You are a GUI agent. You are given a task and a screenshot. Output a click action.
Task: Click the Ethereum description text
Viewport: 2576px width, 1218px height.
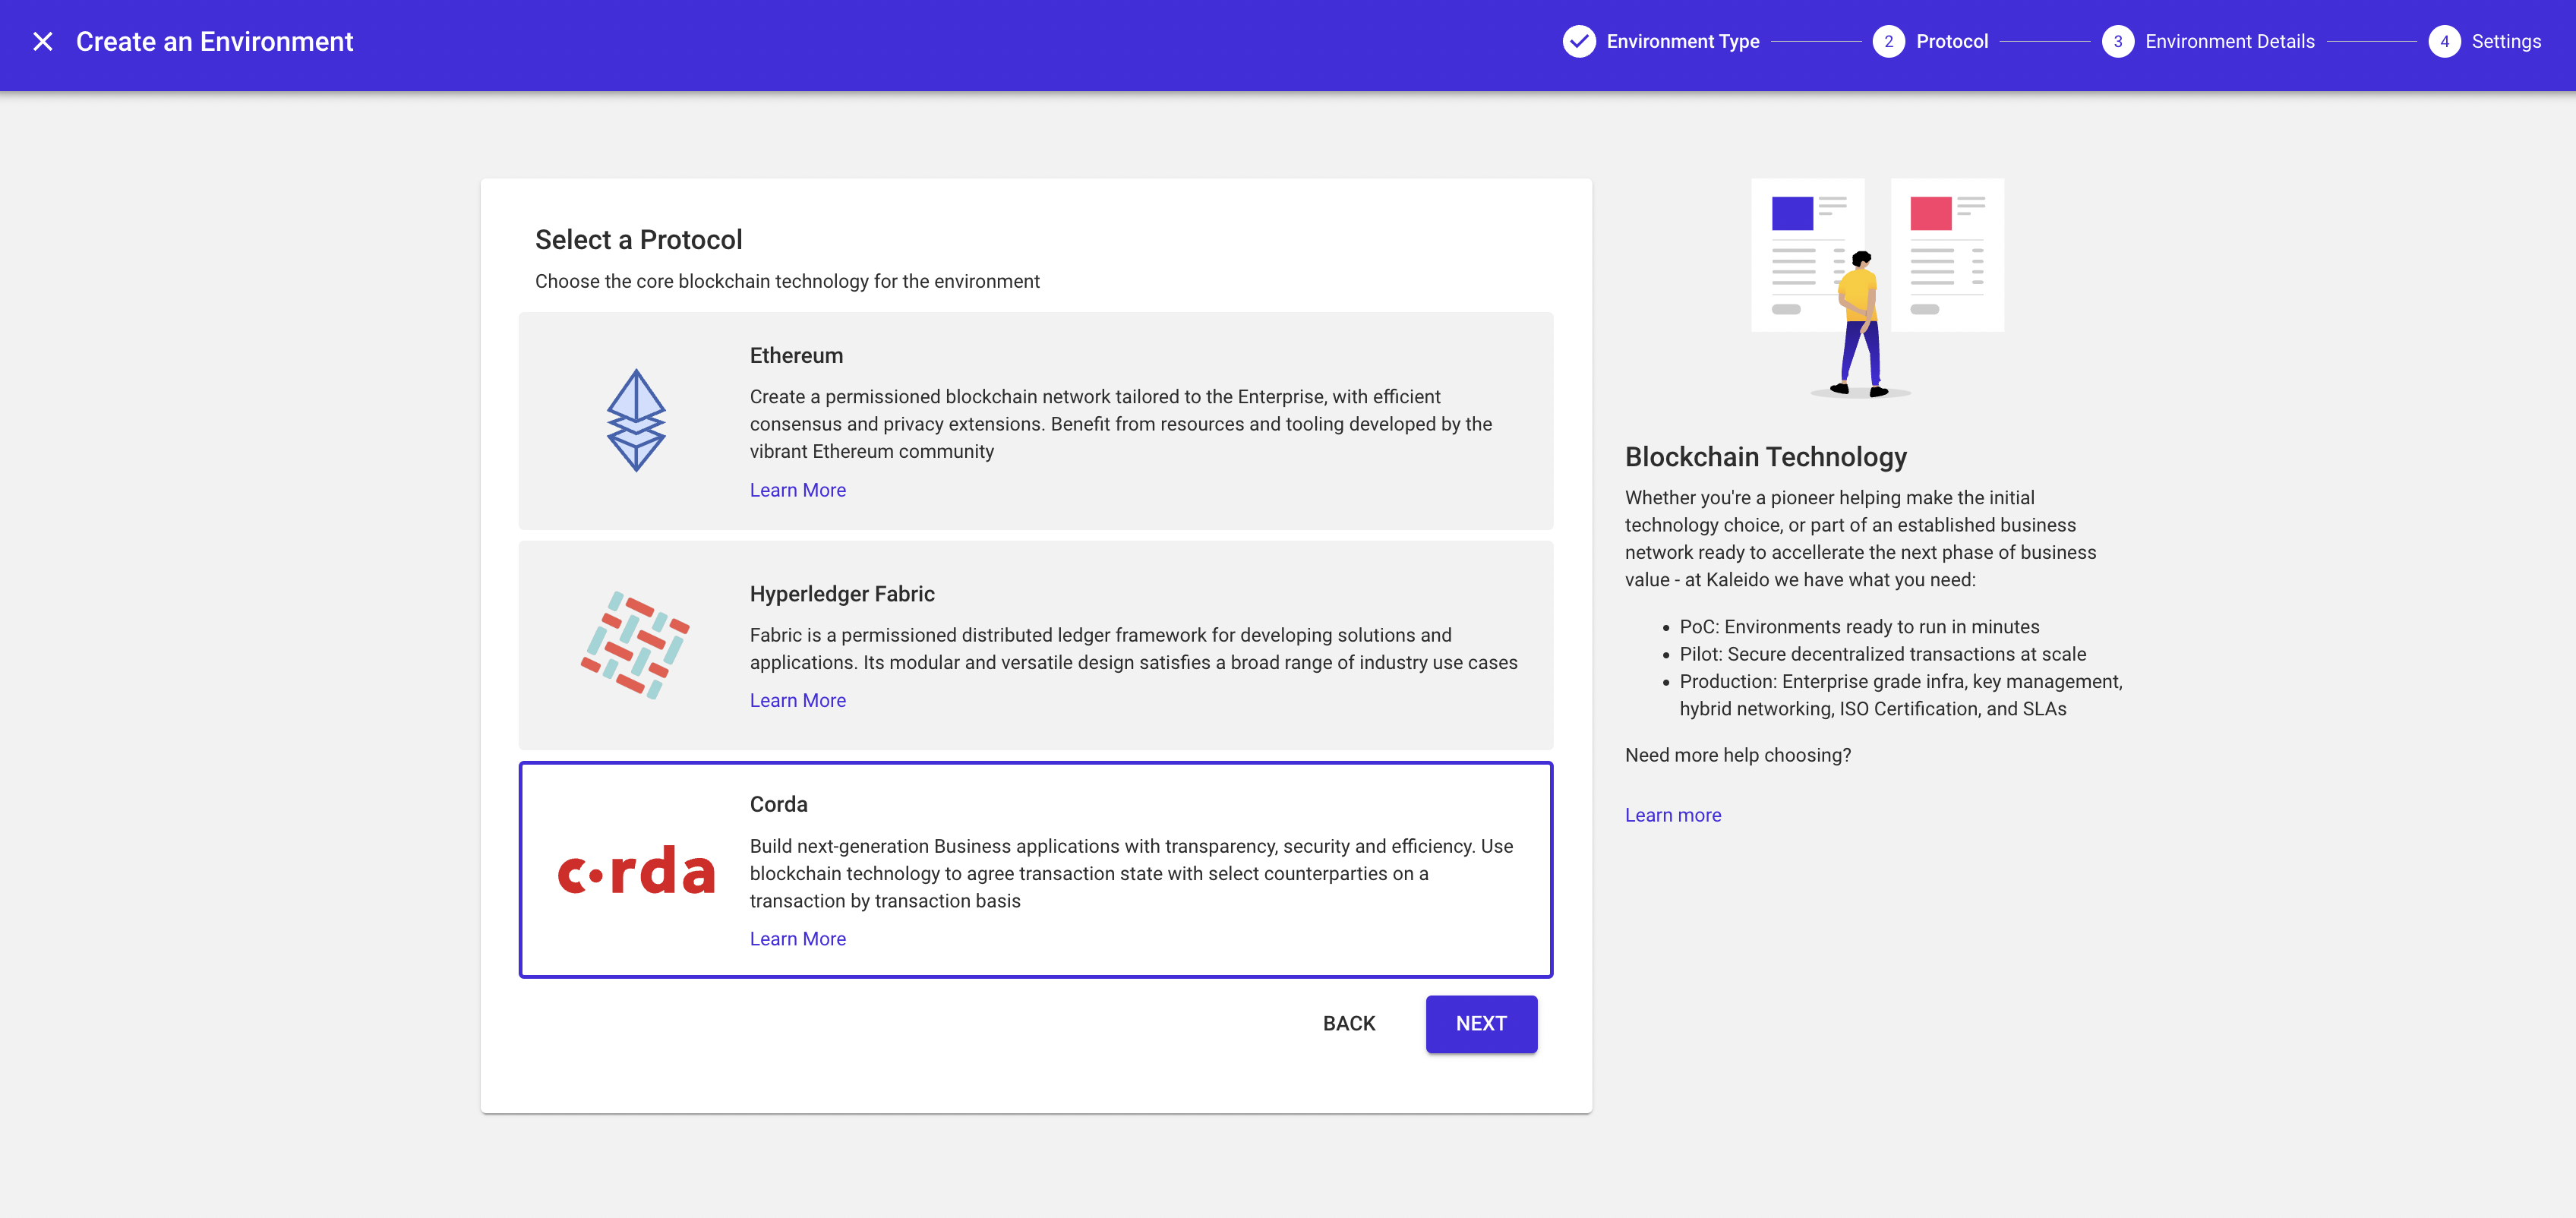[1120, 424]
